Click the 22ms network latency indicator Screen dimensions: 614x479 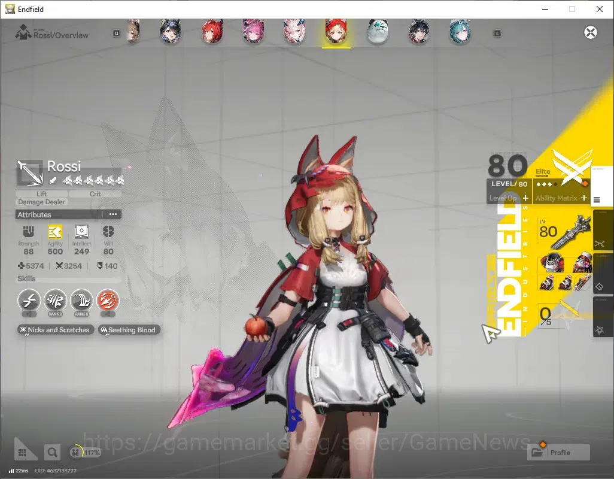coord(19,471)
